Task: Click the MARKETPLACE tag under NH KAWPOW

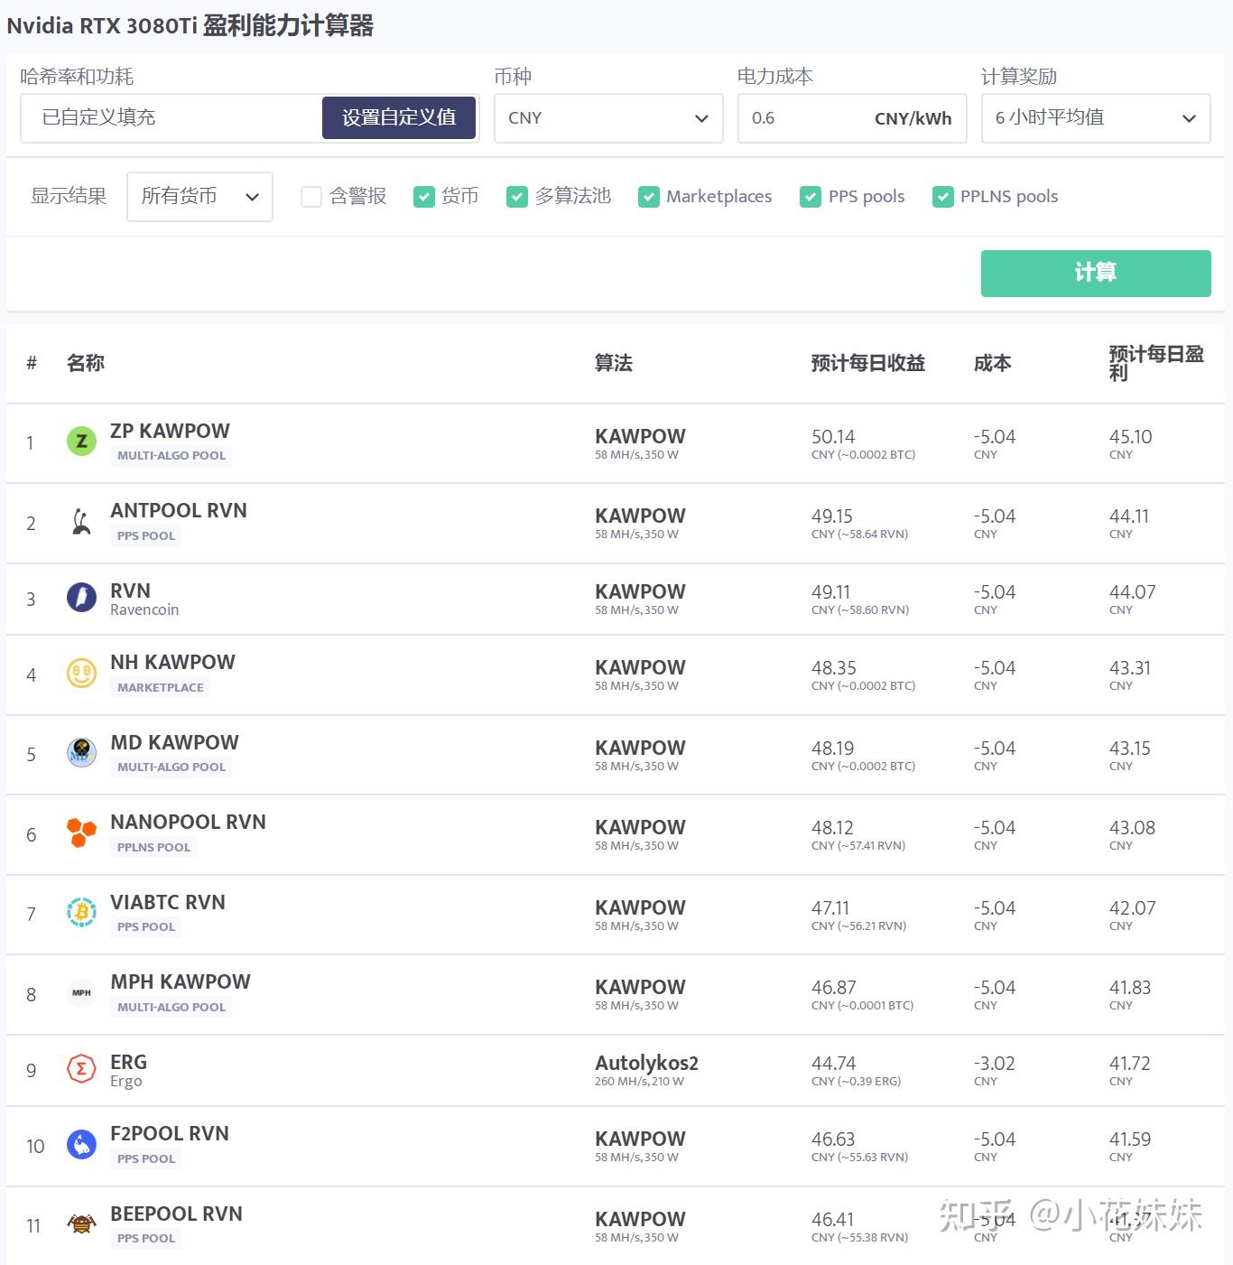Action: click(161, 688)
